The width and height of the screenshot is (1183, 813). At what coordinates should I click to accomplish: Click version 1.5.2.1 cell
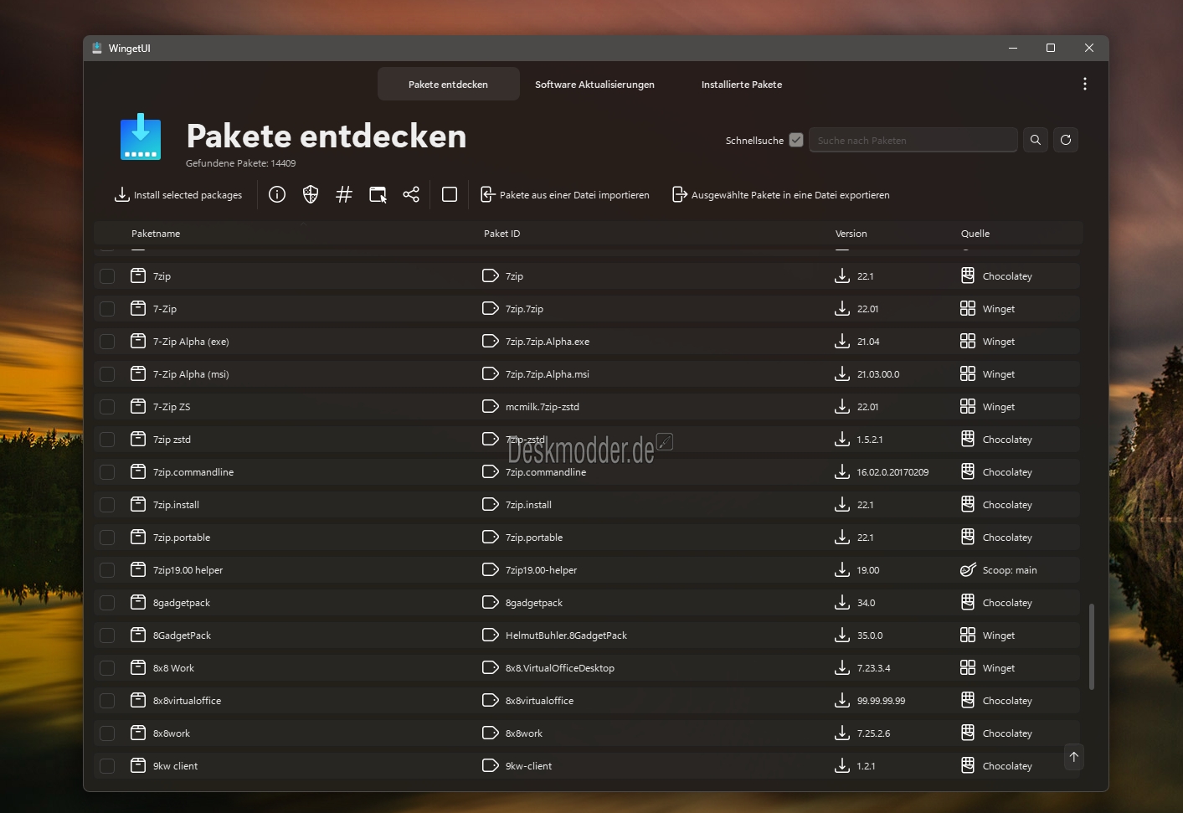click(870, 440)
